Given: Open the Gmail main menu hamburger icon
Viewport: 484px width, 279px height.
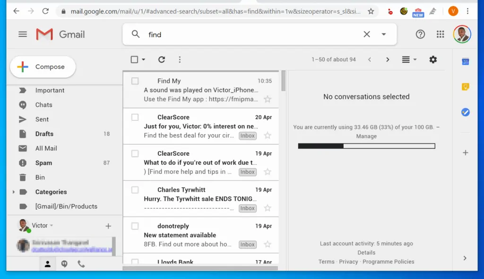Looking at the screenshot, I should (23, 34).
